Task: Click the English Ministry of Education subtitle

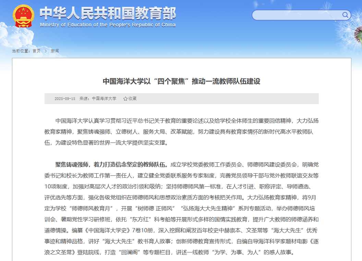Action: tap(108, 25)
